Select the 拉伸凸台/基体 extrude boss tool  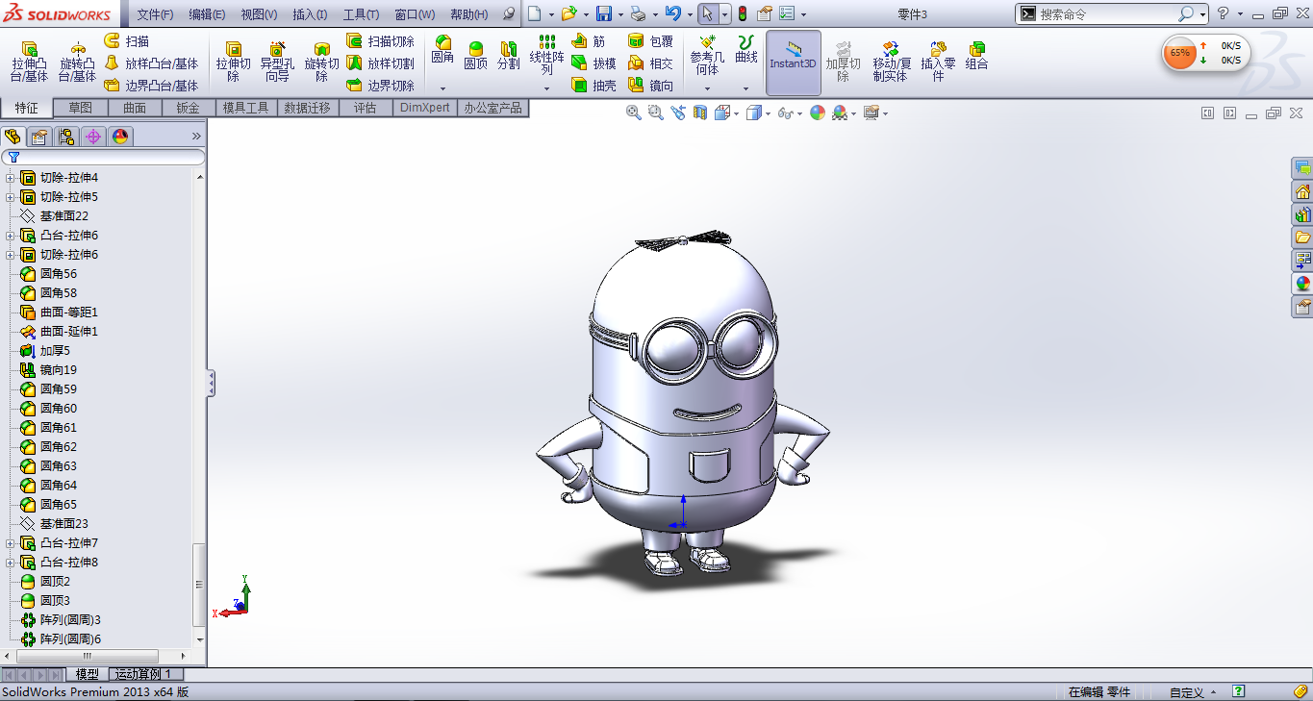coord(29,62)
